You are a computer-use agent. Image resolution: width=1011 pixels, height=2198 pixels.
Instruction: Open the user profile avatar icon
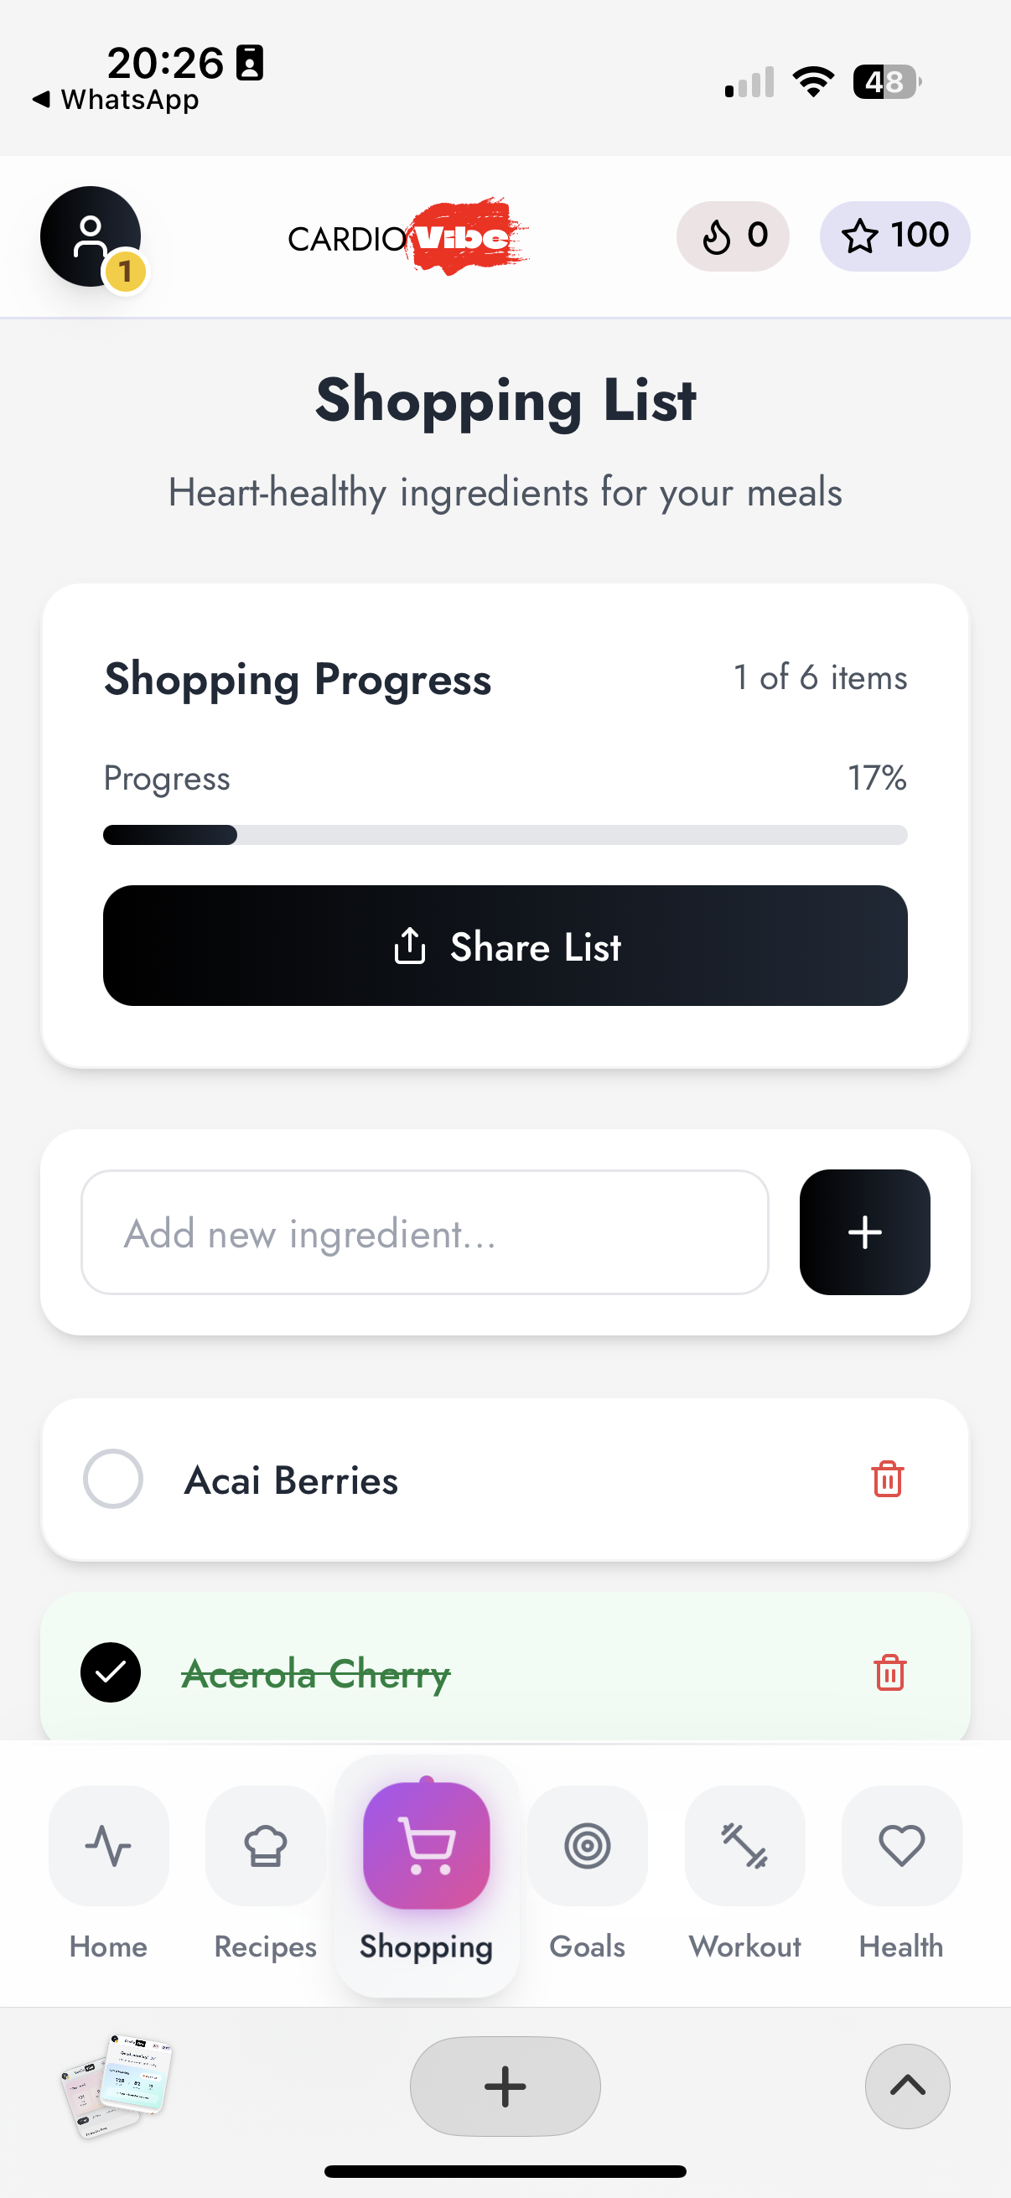91,236
